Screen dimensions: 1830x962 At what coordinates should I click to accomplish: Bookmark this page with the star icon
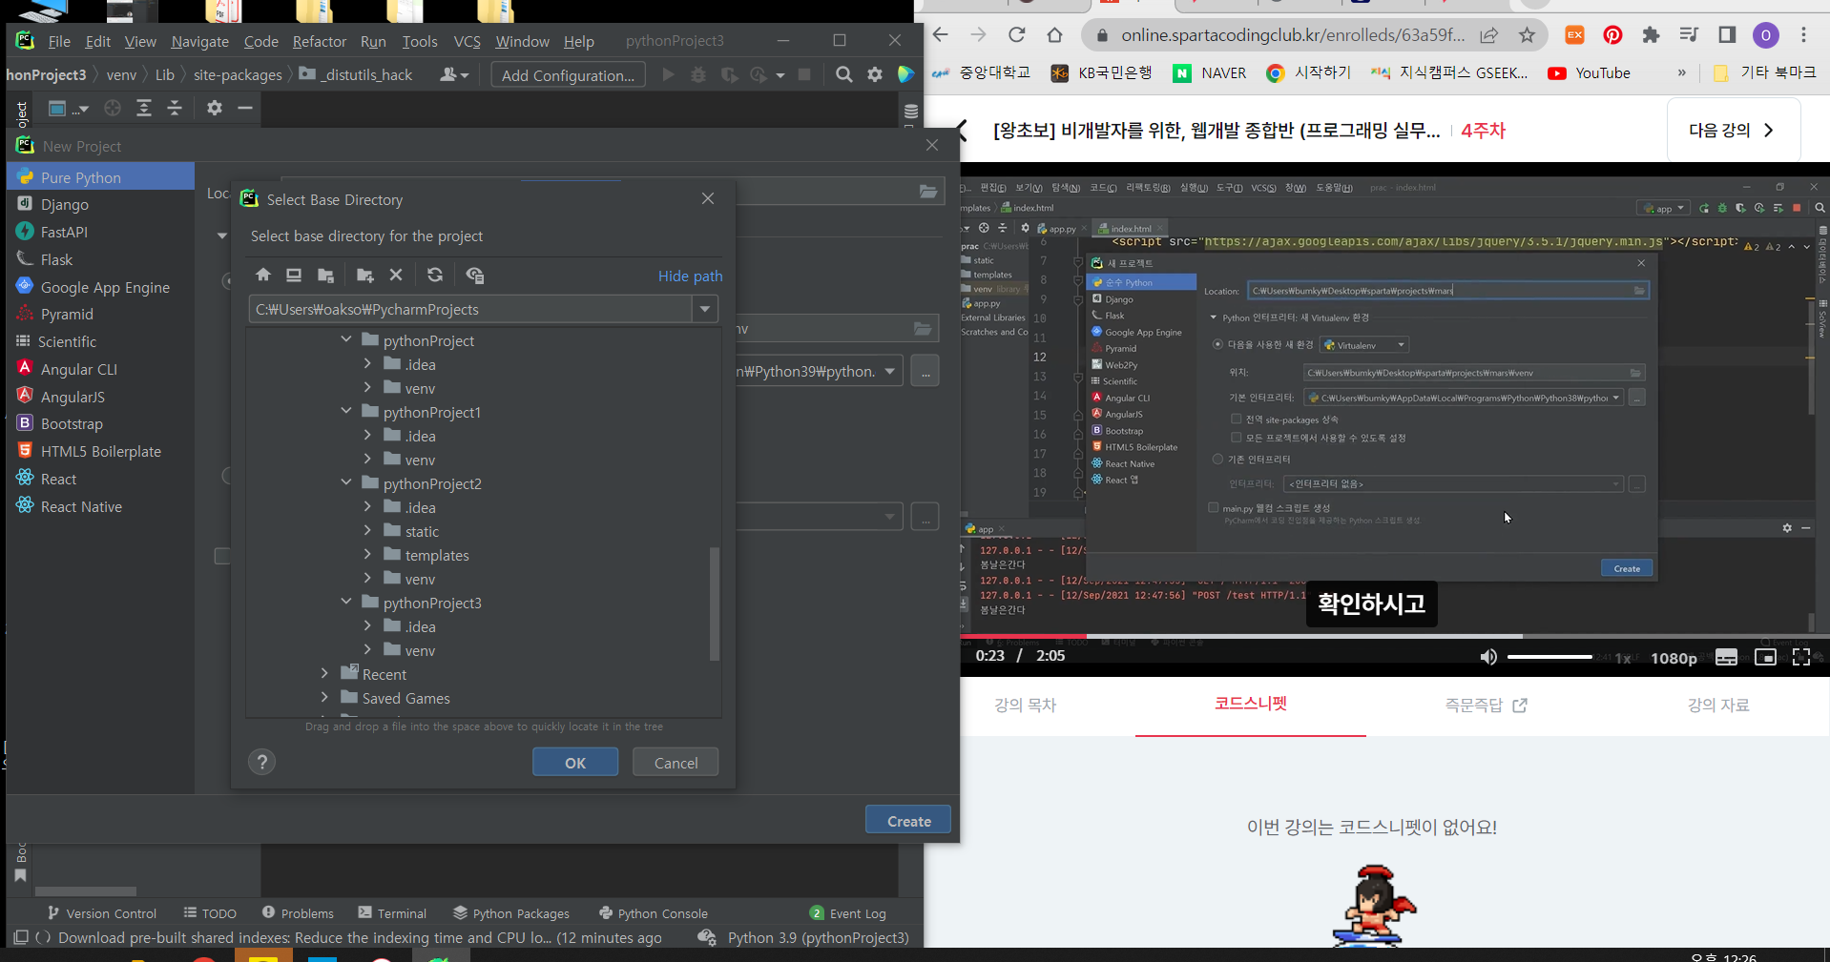point(1528,35)
